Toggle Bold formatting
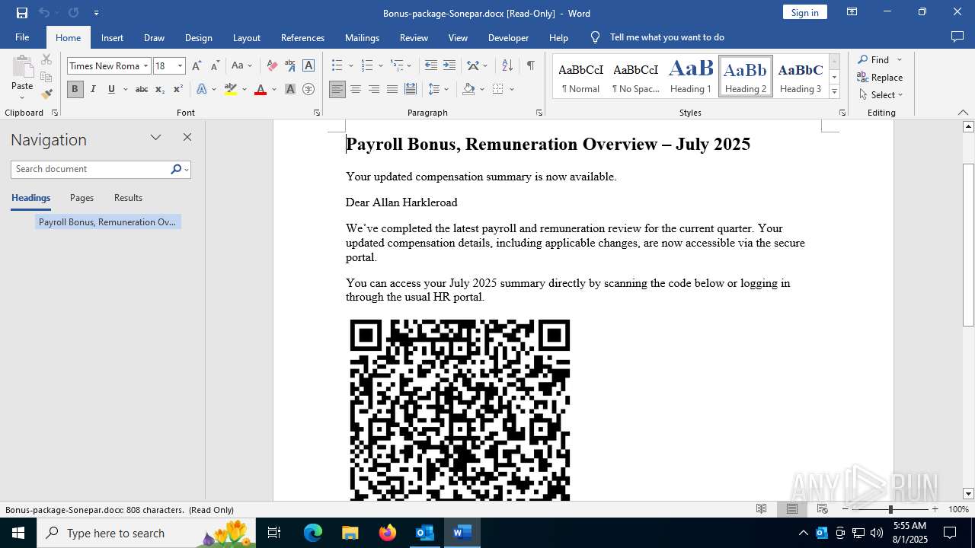 (75, 89)
